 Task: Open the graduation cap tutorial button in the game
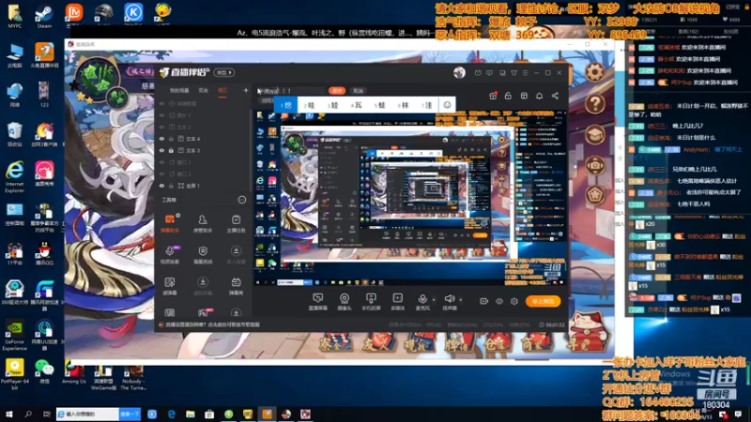[595, 134]
